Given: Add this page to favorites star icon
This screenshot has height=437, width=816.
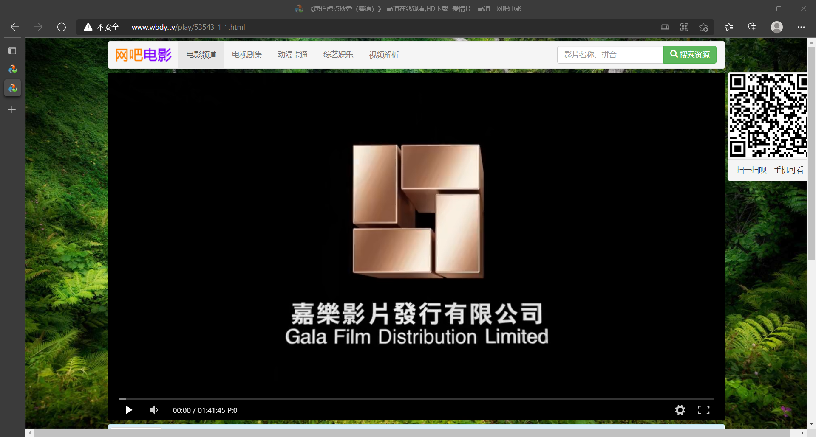Looking at the screenshot, I should (x=703, y=27).
